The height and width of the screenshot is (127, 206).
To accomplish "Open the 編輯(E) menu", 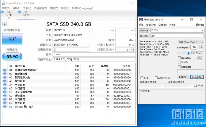I will (x=17, y=8).
